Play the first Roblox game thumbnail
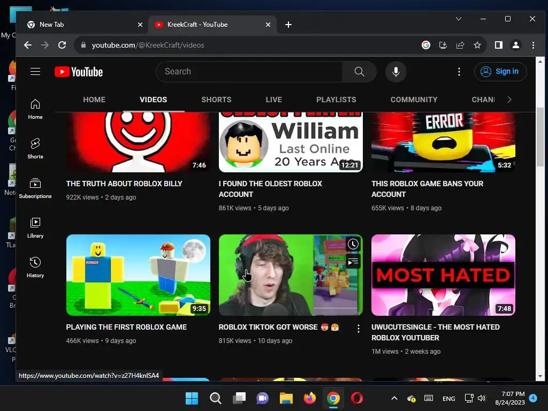Viewport: 548px width, 411px height. pyautogui.click(x=138, y=275)
